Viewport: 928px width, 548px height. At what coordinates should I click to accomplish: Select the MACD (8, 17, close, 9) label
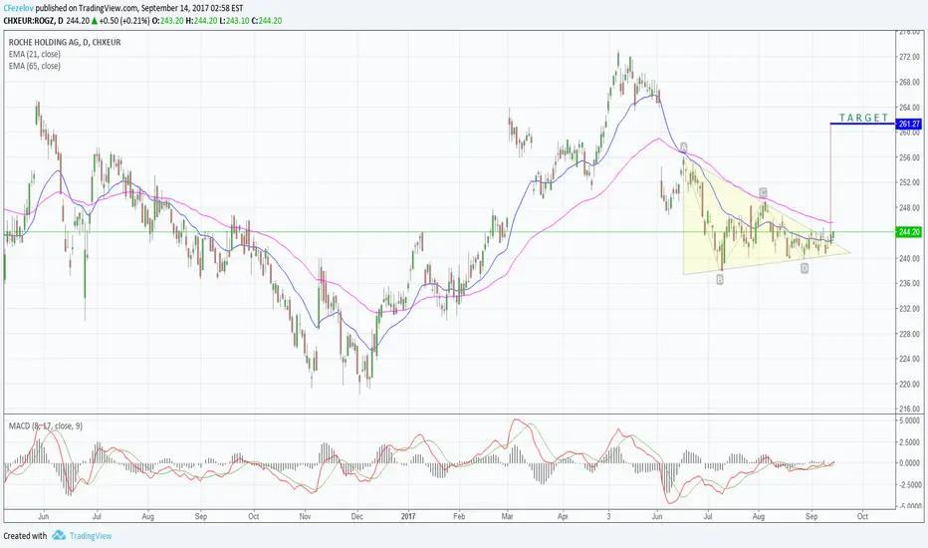tap(45, 426)
